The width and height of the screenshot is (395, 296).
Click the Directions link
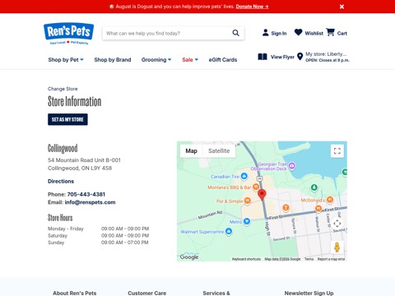point(61,181)
